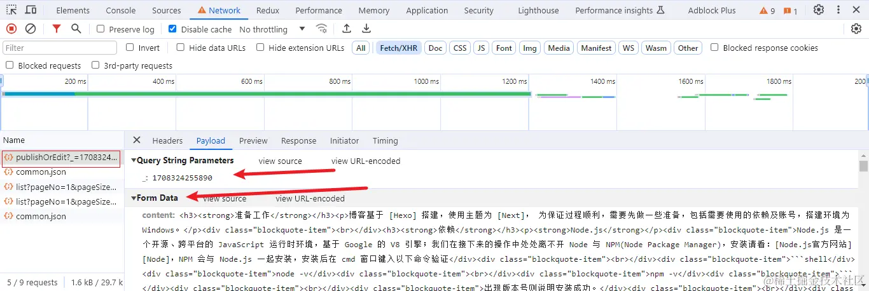Image resolution: width=869 pixels, height=291 pixels.
Task: Filter by JS requests
Action: [x=482, y=48]
